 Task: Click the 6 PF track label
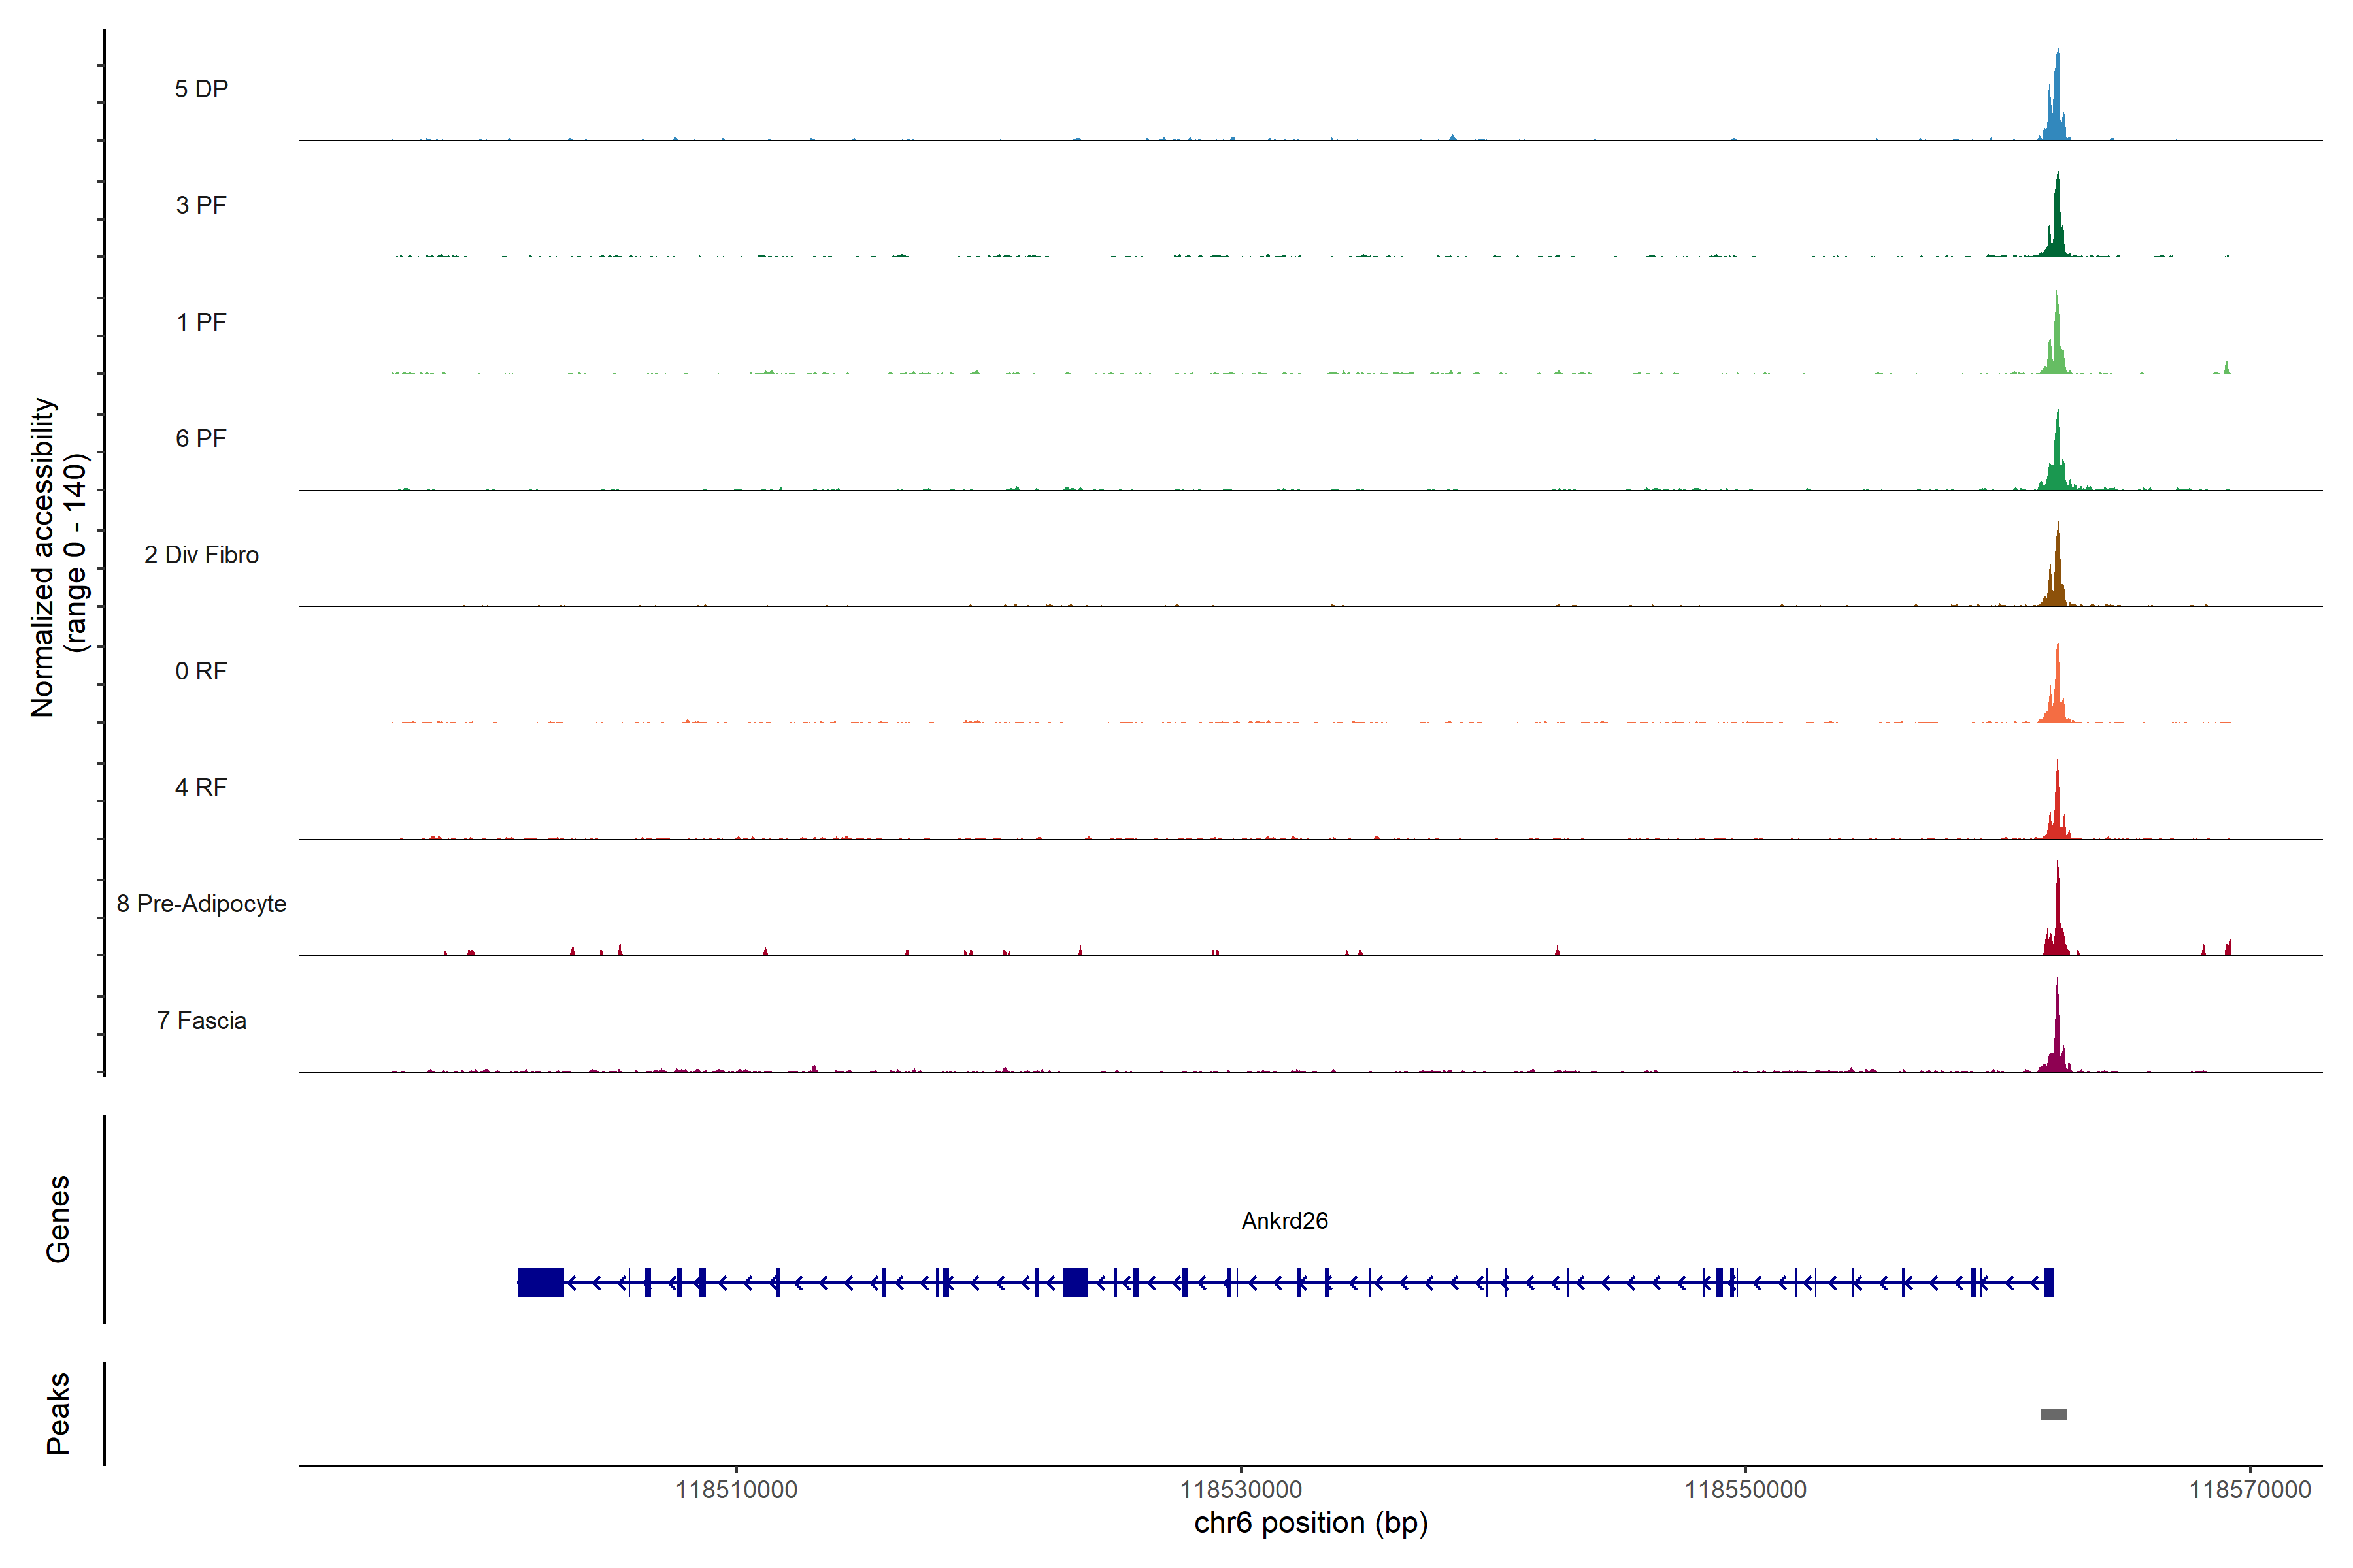tap(201, 438)
